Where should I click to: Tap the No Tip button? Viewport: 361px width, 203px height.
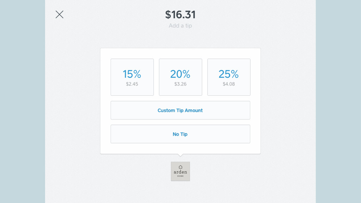tap(180, 134)
